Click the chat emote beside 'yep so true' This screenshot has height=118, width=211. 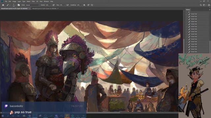(x=12, y=112)
